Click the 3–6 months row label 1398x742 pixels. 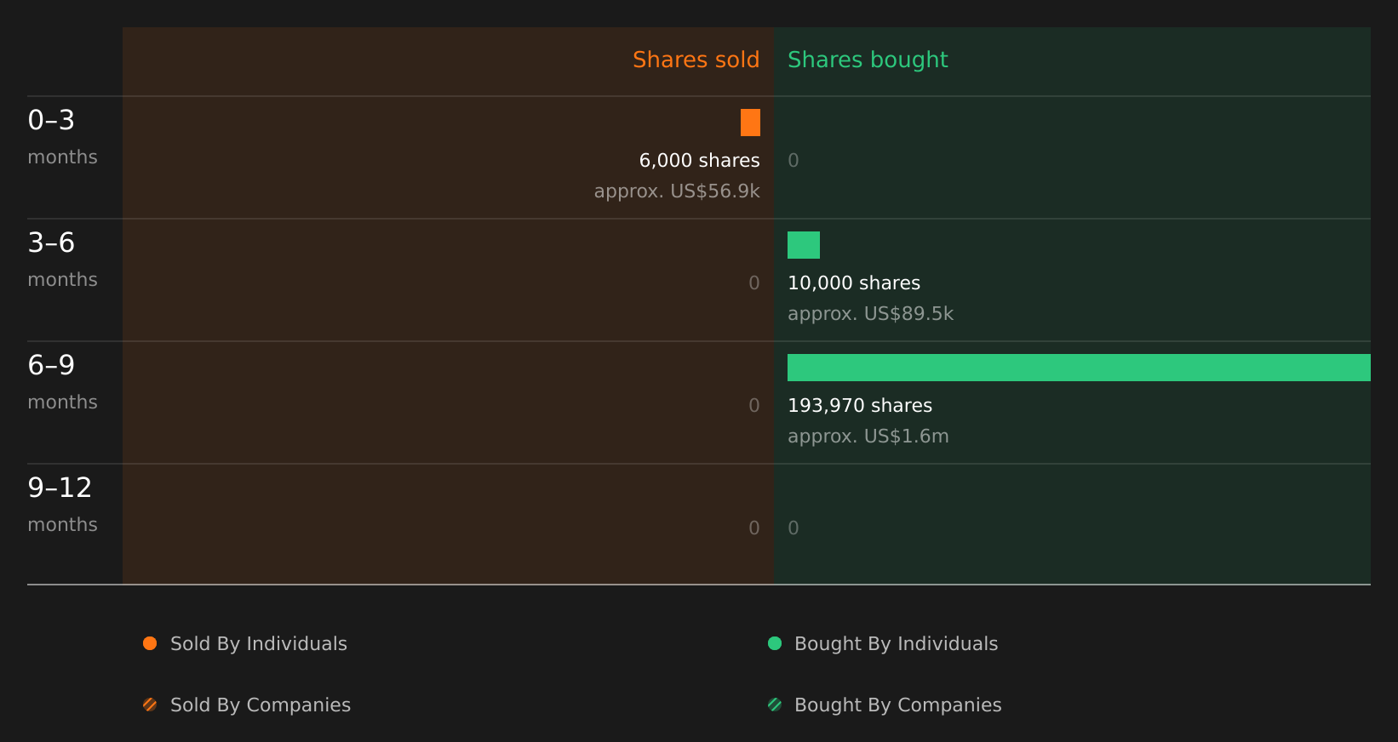(x=62, y=259)
